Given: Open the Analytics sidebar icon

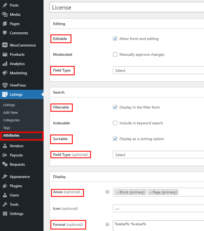Looking at the screenshot, I should click(5, 64).
